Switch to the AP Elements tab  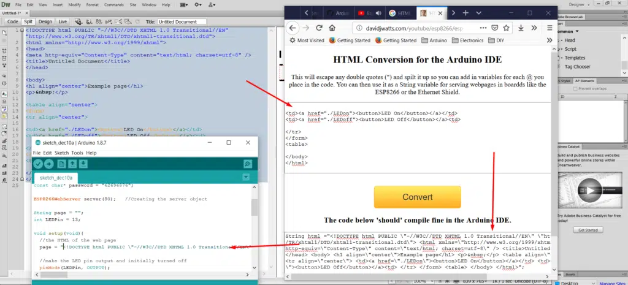(584, 81)
